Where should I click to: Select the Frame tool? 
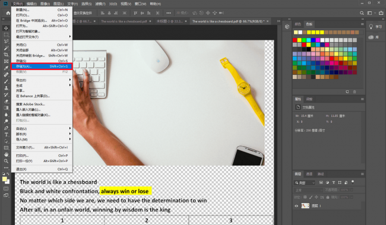tap(6, 61)
